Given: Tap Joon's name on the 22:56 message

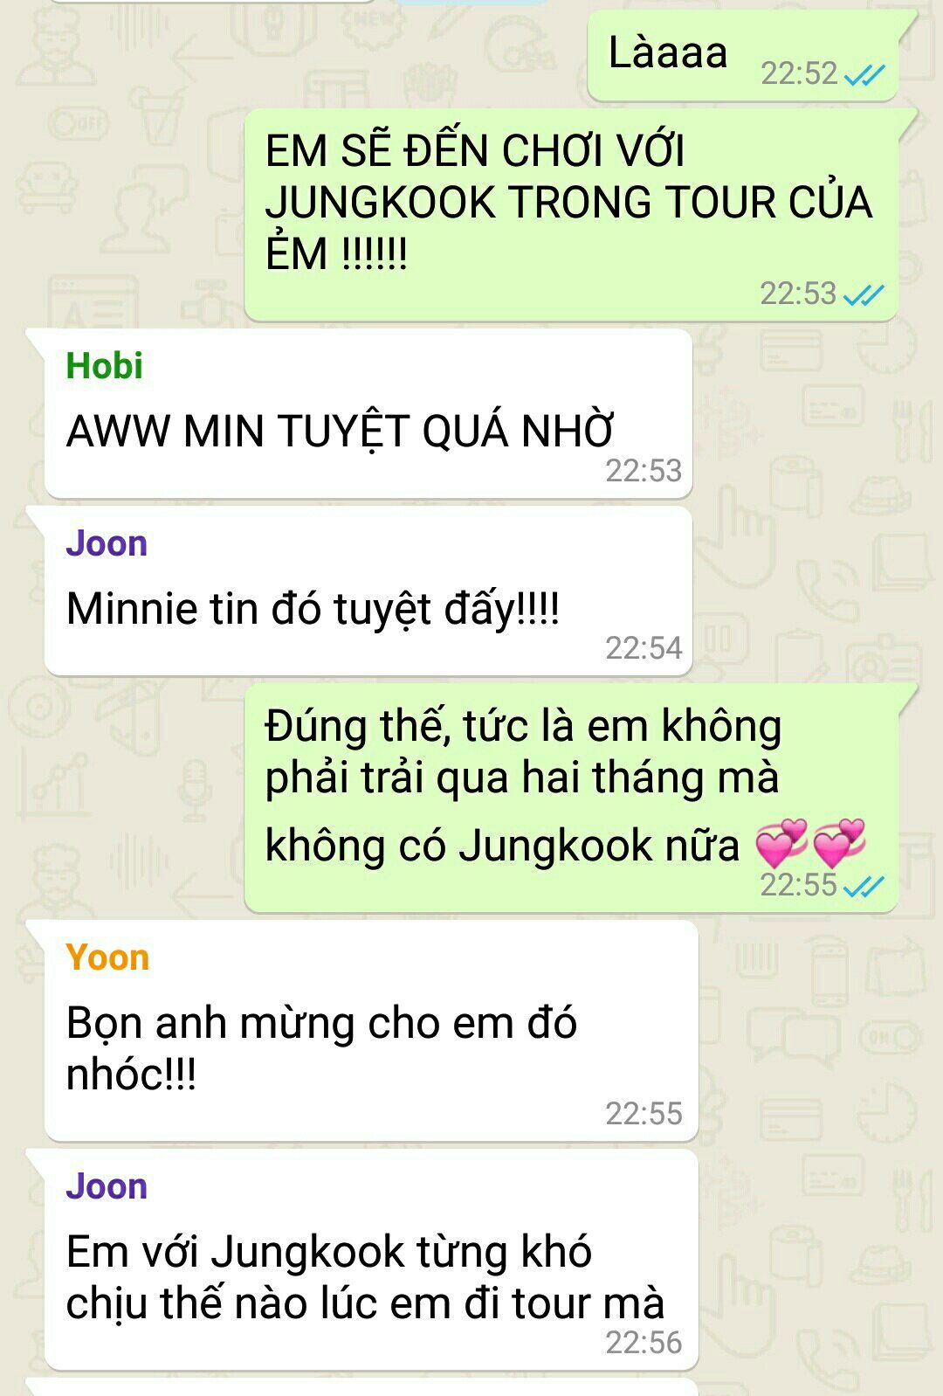Looking at the screenshot, I should tap(107, 1186).
